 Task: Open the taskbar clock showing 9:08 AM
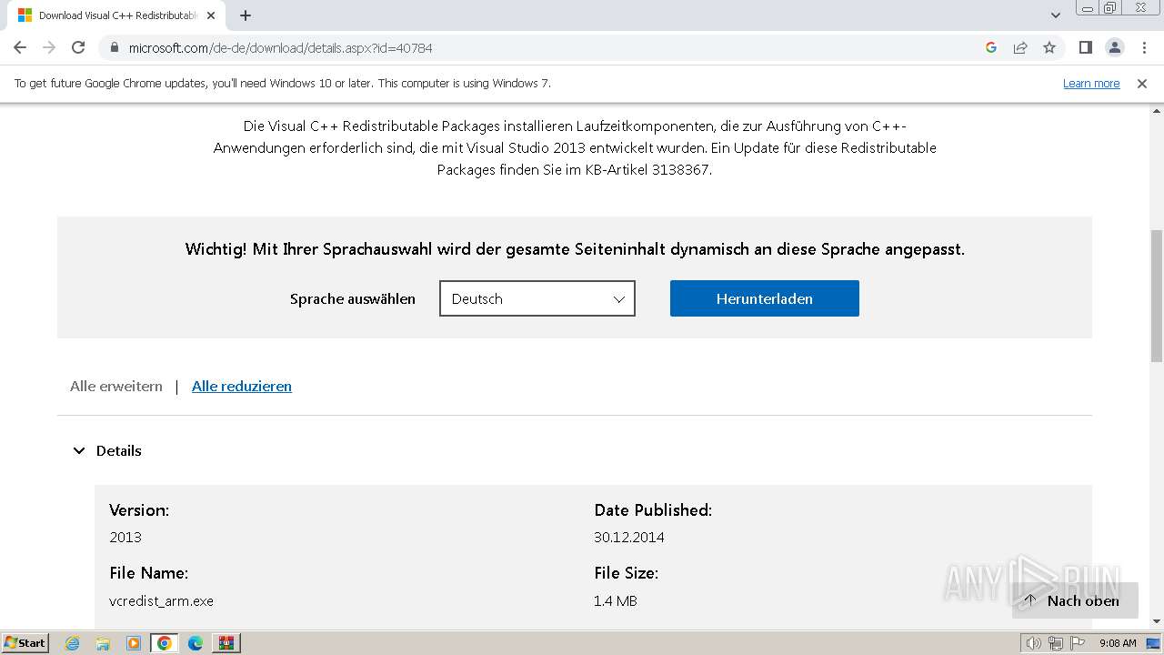point(1118,643)
